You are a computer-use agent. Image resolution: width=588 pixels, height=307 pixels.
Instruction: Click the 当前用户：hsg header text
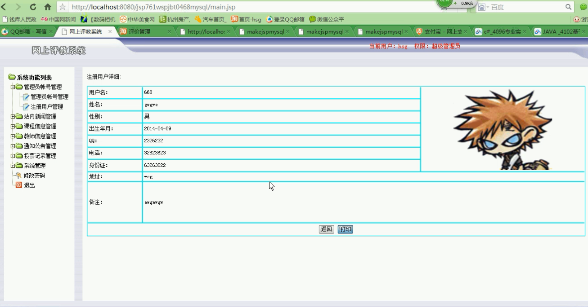[x=388, y=46]
